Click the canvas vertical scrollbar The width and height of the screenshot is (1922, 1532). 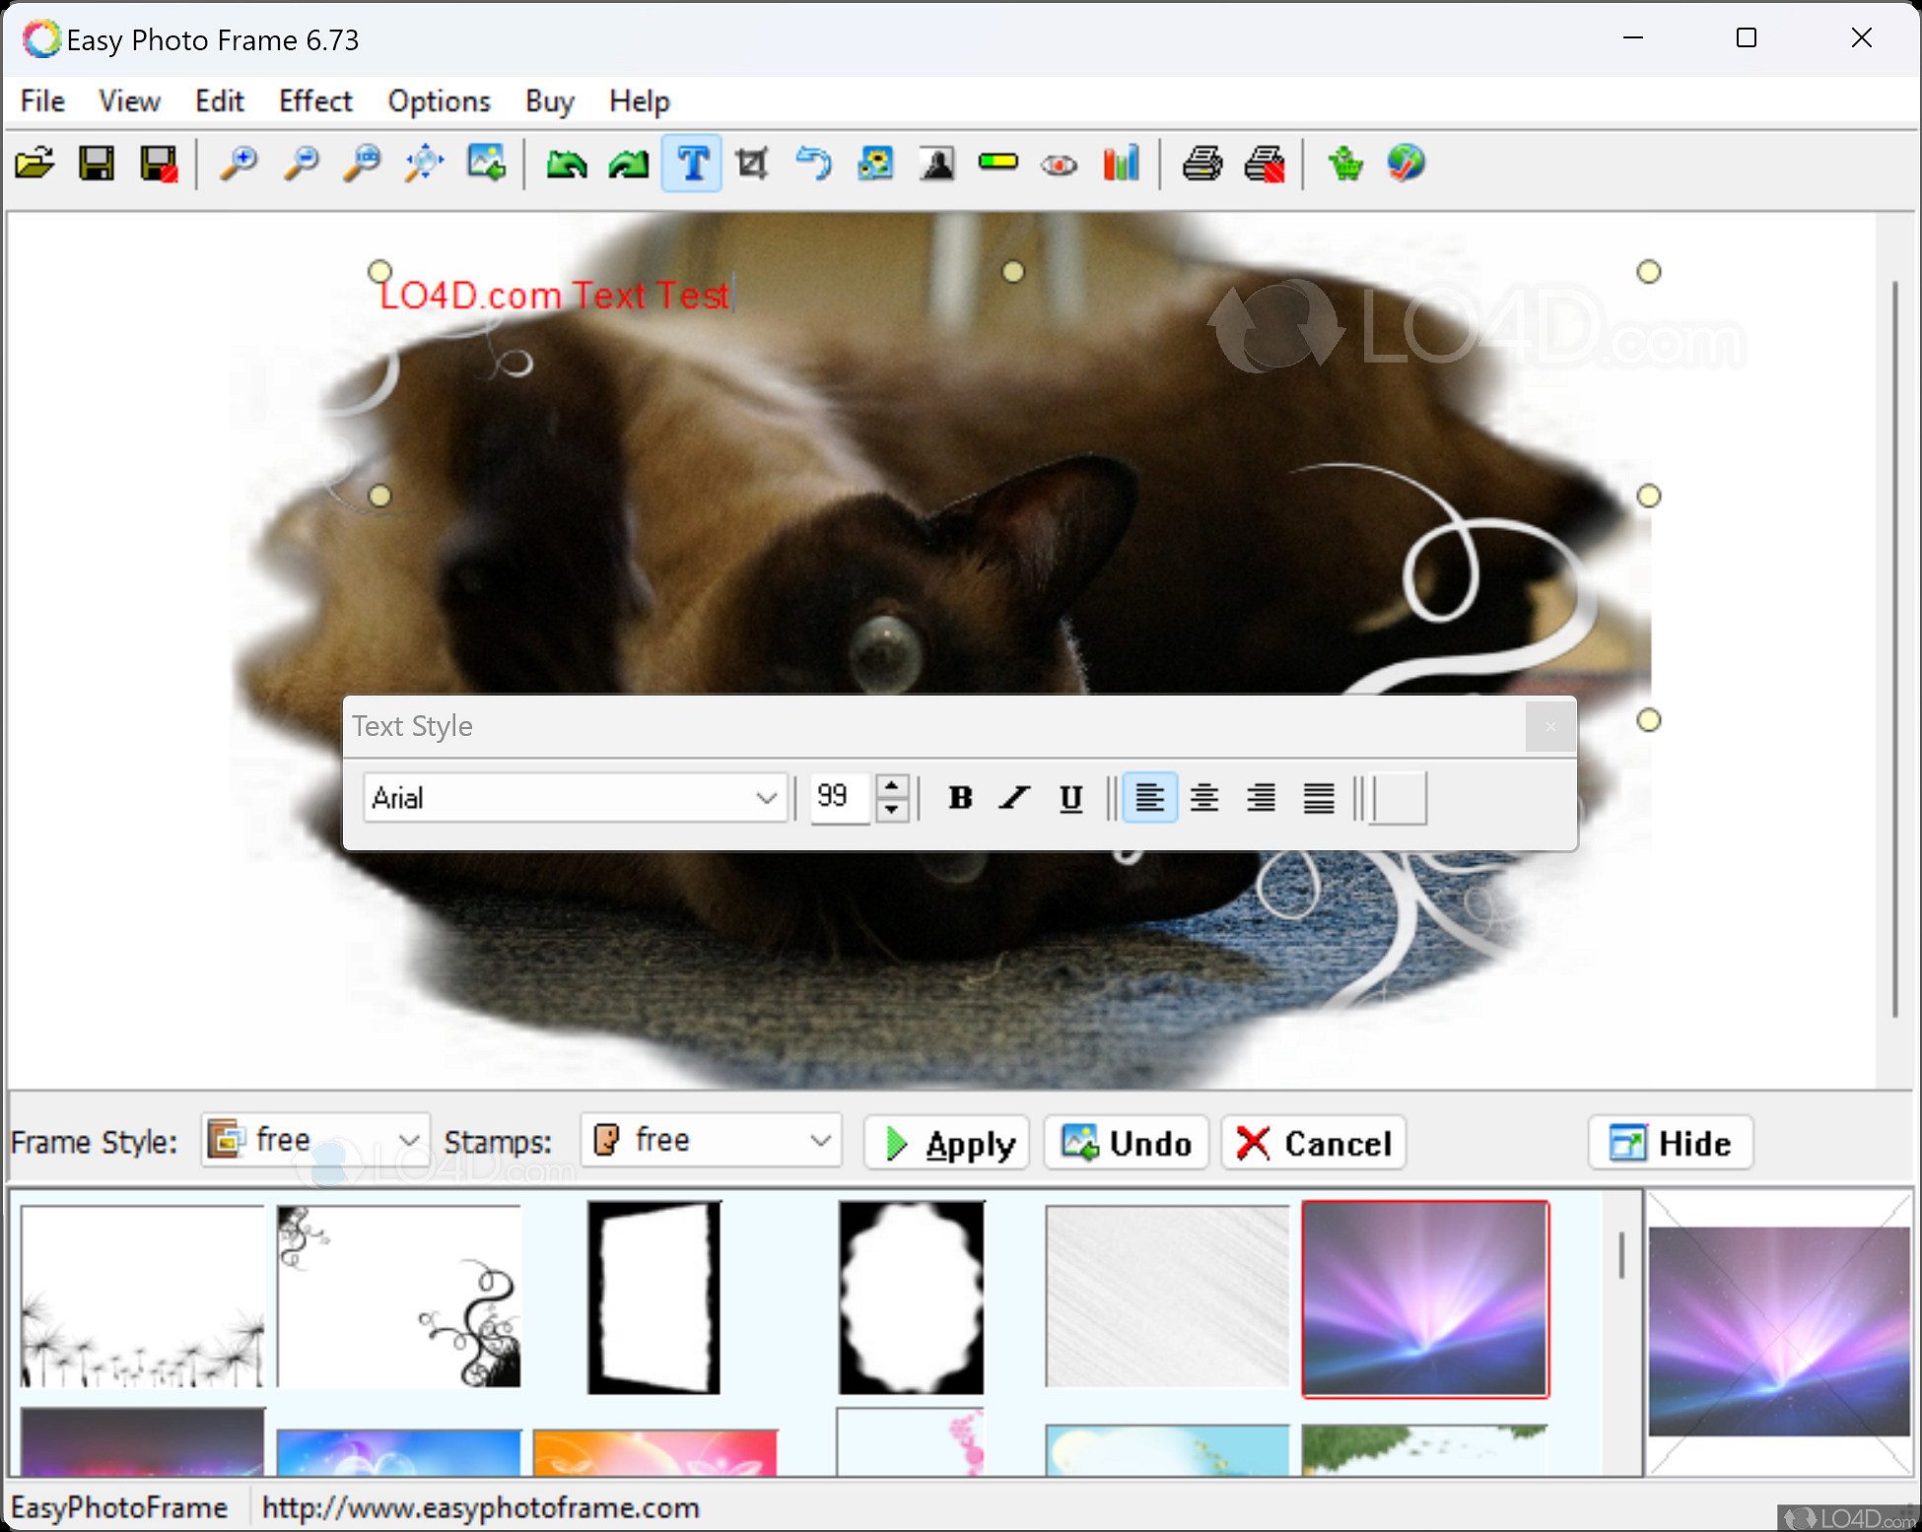(1894, 650)
